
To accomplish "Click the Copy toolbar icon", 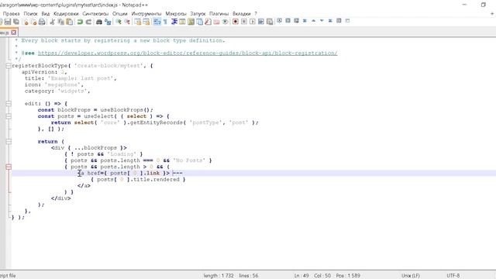I will pos(61,22).
